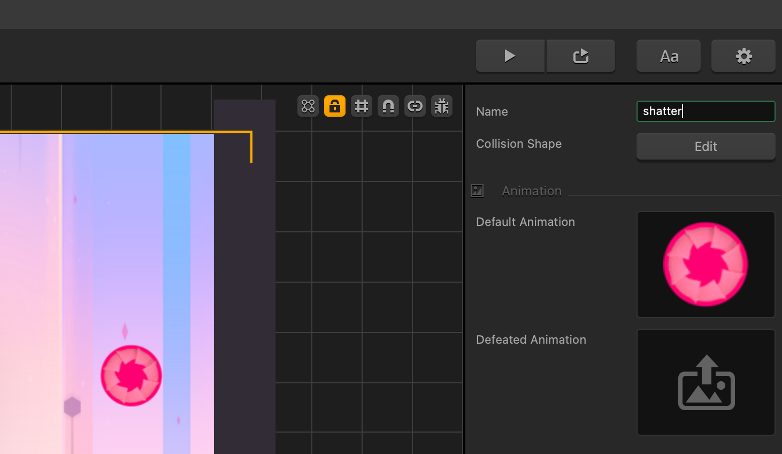The width and height of the screenshot is (782, 454).
Task: Open the Aa font settings
Action: [668, 56]
